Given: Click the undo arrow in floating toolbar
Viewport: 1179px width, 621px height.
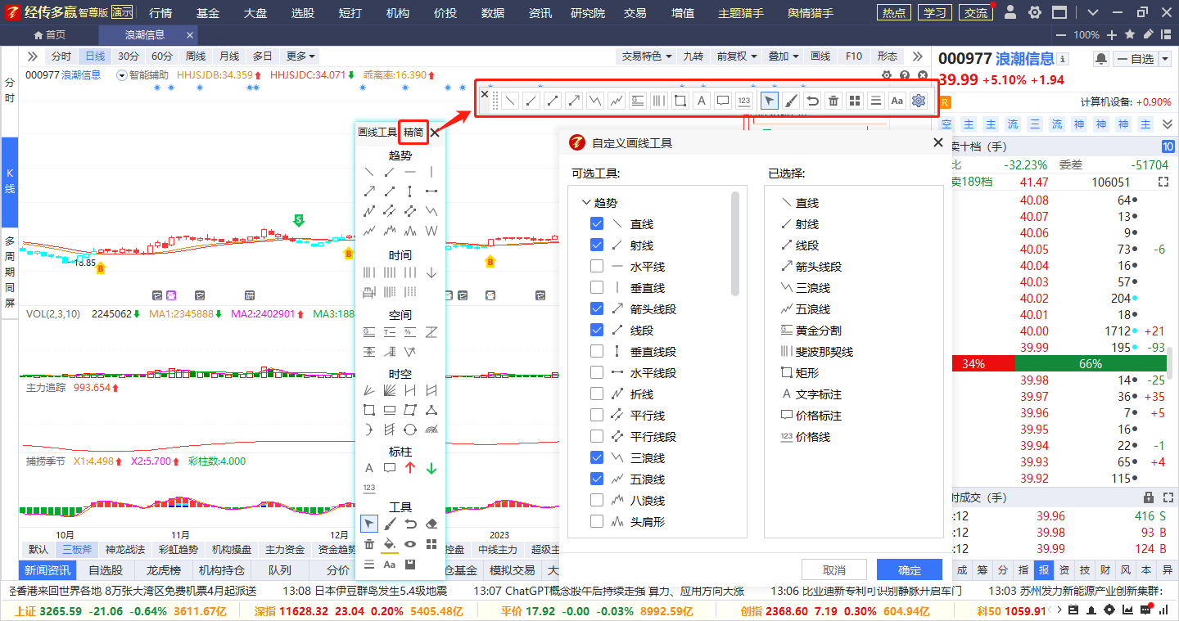Looking at the screenshot, I should 812,101.
